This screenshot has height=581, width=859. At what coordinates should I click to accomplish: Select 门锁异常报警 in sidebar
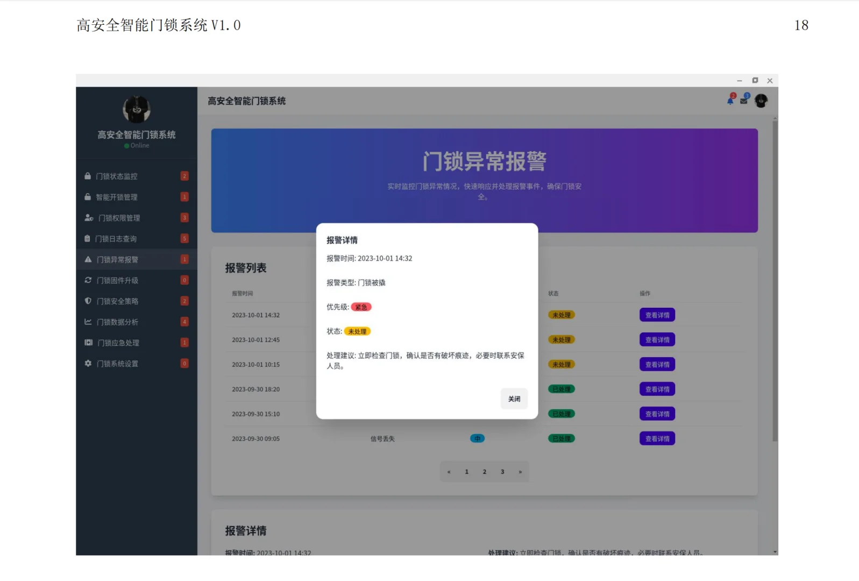(x=137, y=259)
